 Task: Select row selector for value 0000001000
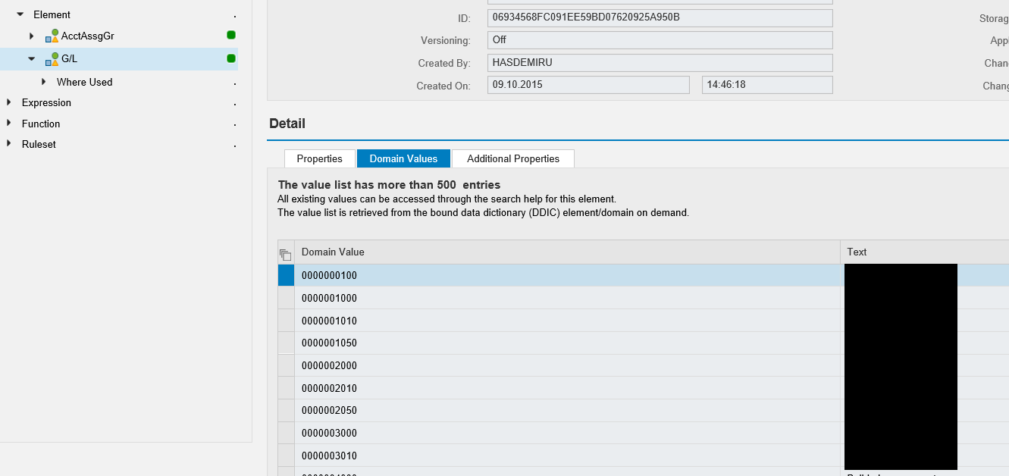(286, 298)
